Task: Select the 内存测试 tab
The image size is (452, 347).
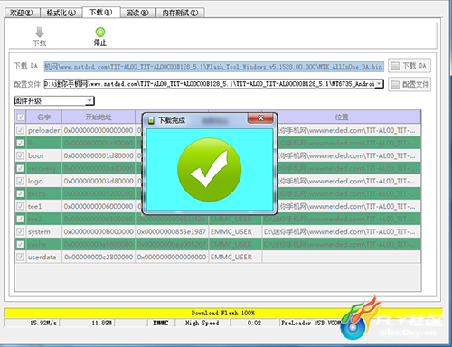Action: pyautogui.click(x=180, y=13)
